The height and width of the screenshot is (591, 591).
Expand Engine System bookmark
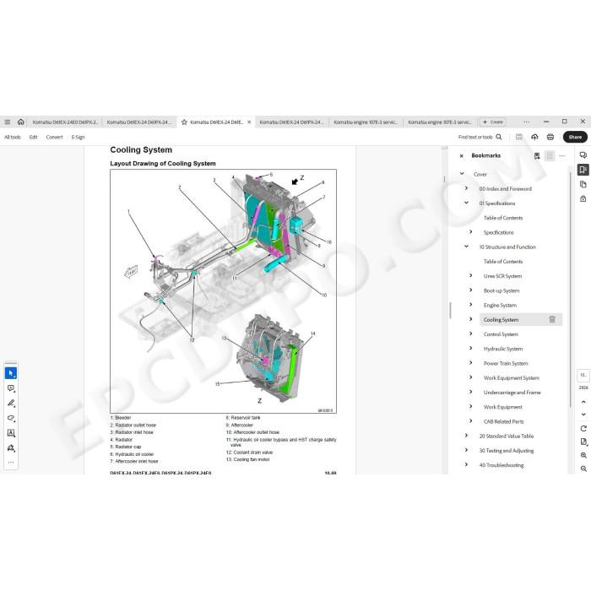(471, 305)
